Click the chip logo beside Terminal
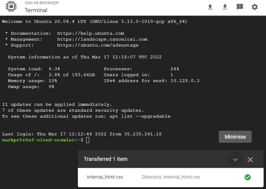Viewport: 266px width, 189px height. click(x=11, y=7)
